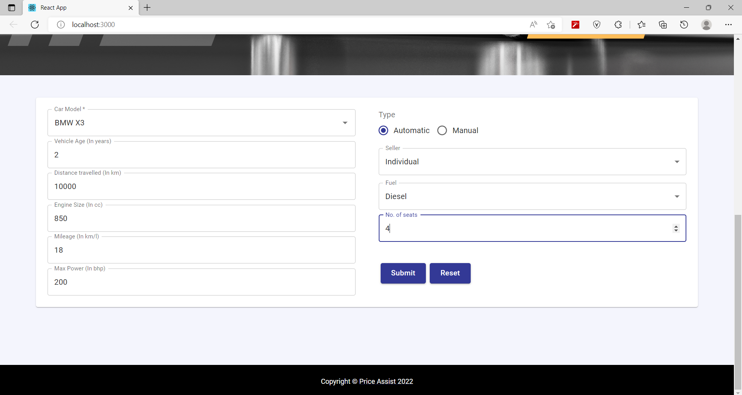Open the Extensions puzzle icon
Image resolution: width=742 pixels, height=395 pixels.
(x=618, y=24)
